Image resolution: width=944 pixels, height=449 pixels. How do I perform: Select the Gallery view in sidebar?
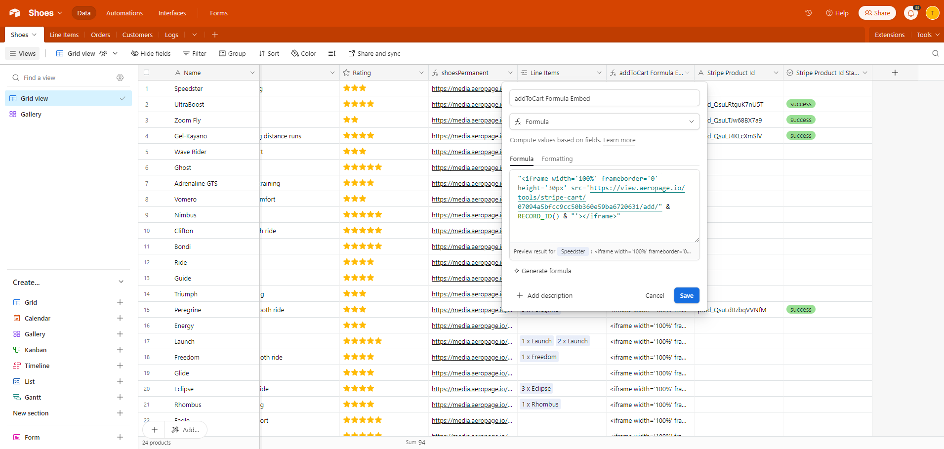tap(68, 114)
